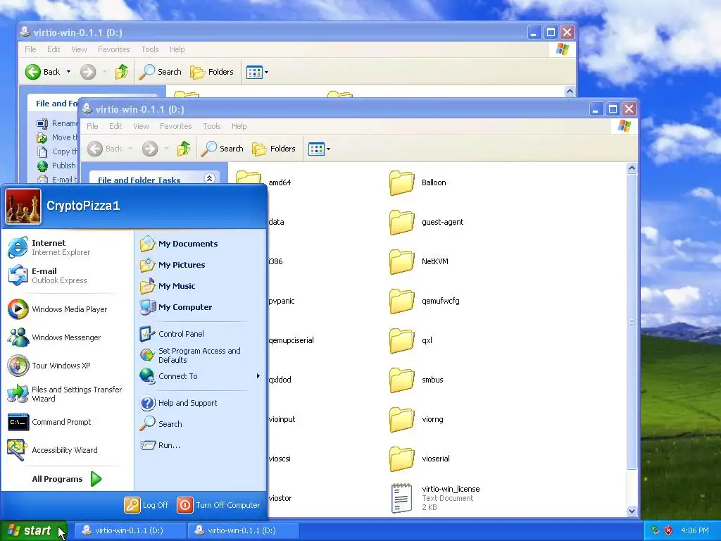721x541 pixels.
Task: Open Tools menu in back window
Action: (x=150, y=49)
